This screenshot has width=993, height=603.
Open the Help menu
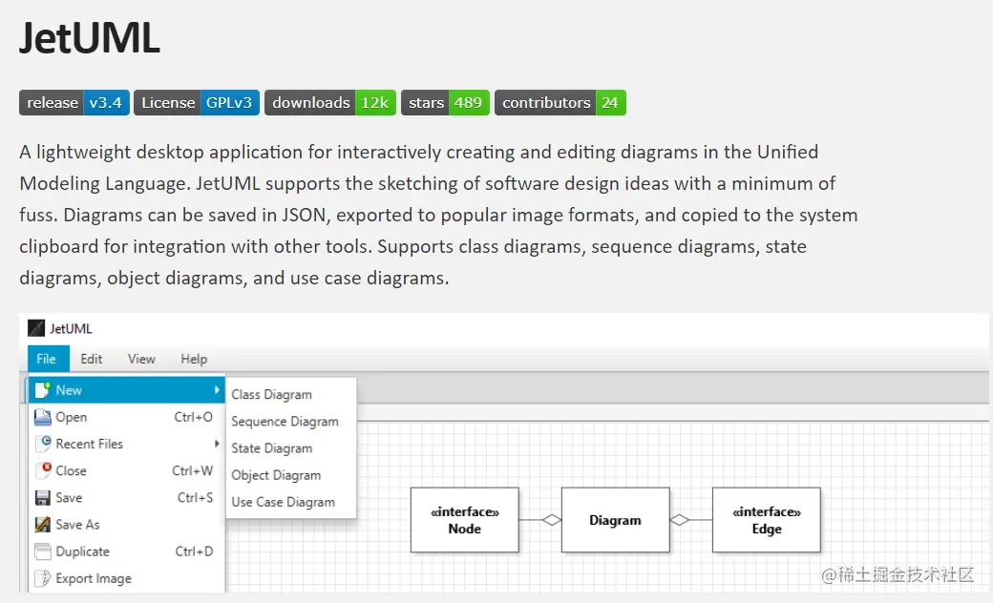pyautogui.click(x=194, y=359)
